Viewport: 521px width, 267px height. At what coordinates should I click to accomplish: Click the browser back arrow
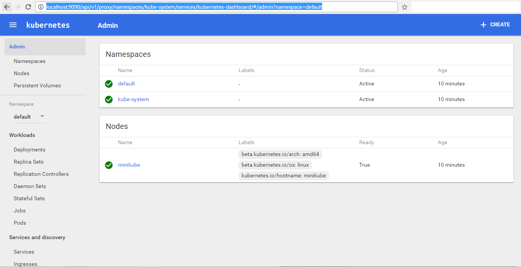tap(7, 7)
